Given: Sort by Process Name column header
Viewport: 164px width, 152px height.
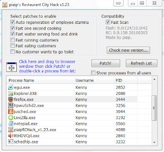Looking at the screenshot, I should click(40, 81).
